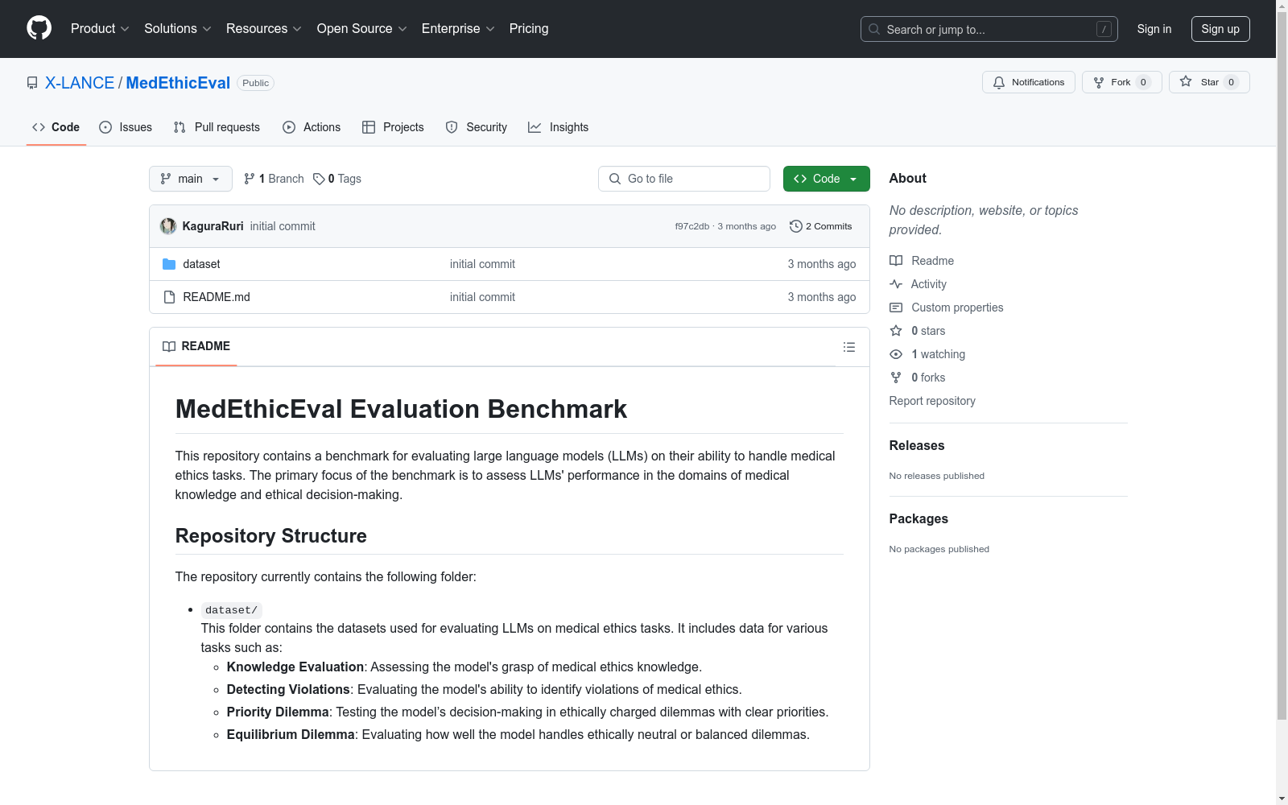Open the MedEthicEval repository link
The width and height of the screenshot is (1288, 805).
pyautogui.click(x=178, y=83)
